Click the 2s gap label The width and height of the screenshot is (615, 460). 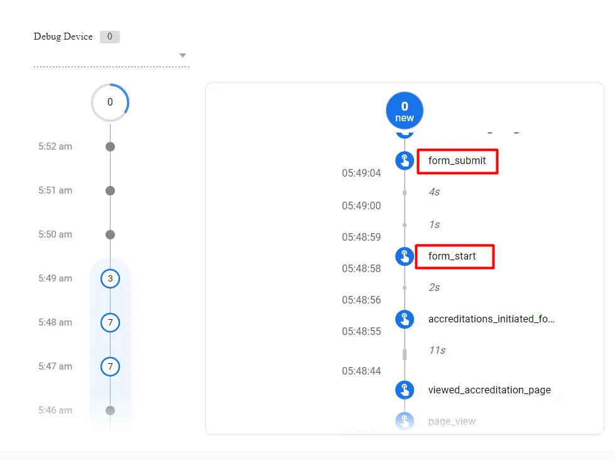434,287
